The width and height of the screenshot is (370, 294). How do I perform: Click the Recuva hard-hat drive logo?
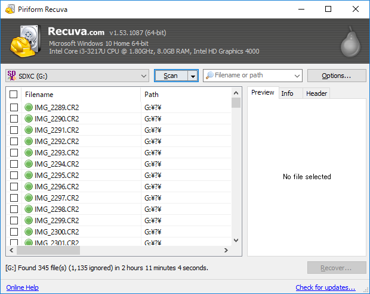point(24,41)
